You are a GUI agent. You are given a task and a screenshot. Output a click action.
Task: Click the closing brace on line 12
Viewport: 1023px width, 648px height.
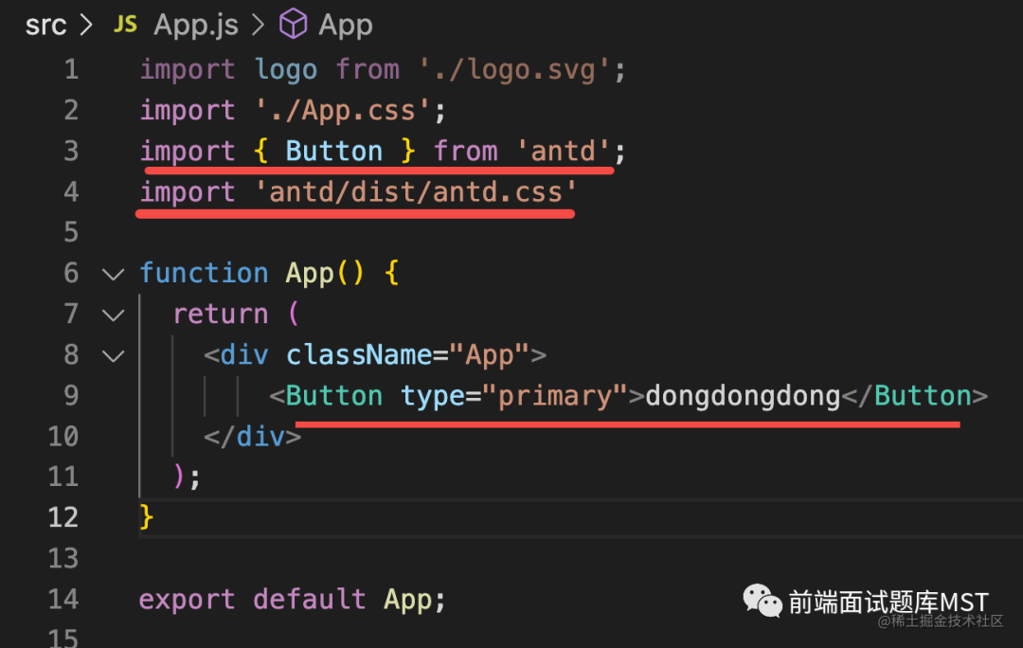tap(147, 517)
